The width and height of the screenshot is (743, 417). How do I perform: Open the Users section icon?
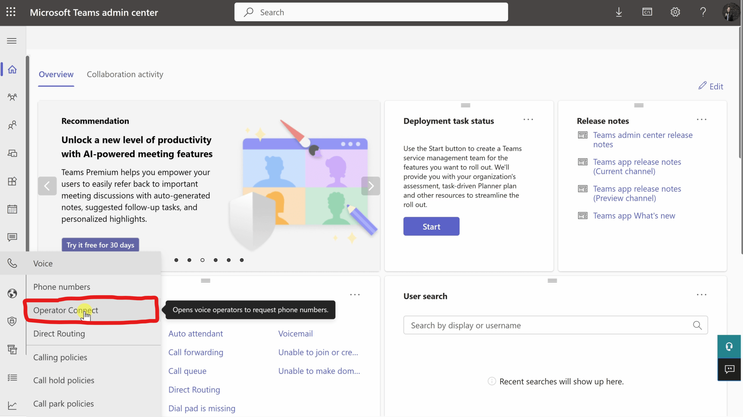12,125
